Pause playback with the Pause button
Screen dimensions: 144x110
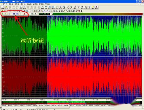pos(20,14)
